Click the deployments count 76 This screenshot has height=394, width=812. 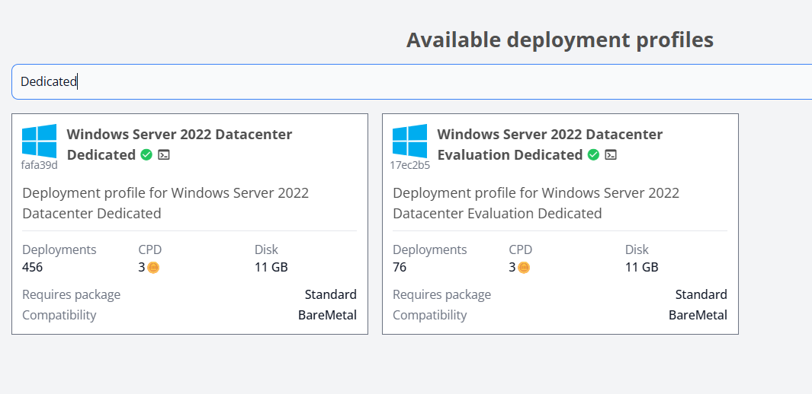point(400,267)
